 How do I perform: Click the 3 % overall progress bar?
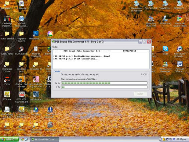104,87
